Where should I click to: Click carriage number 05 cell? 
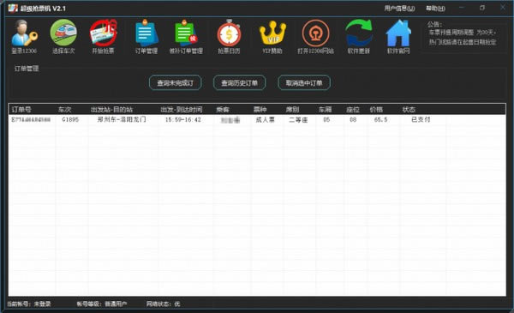click(326, 120)
